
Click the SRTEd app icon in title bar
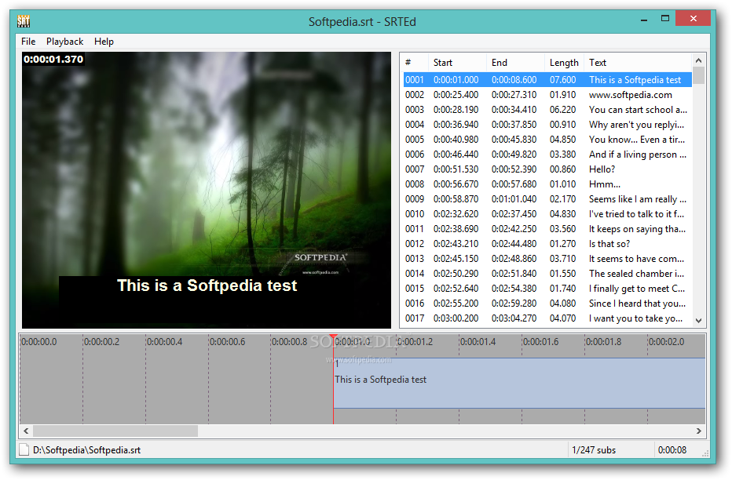point(24,21)
